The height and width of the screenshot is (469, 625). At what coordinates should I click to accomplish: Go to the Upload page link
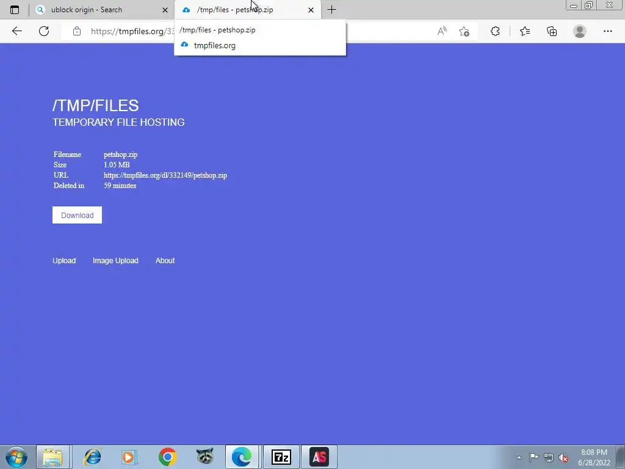point(64,260)
